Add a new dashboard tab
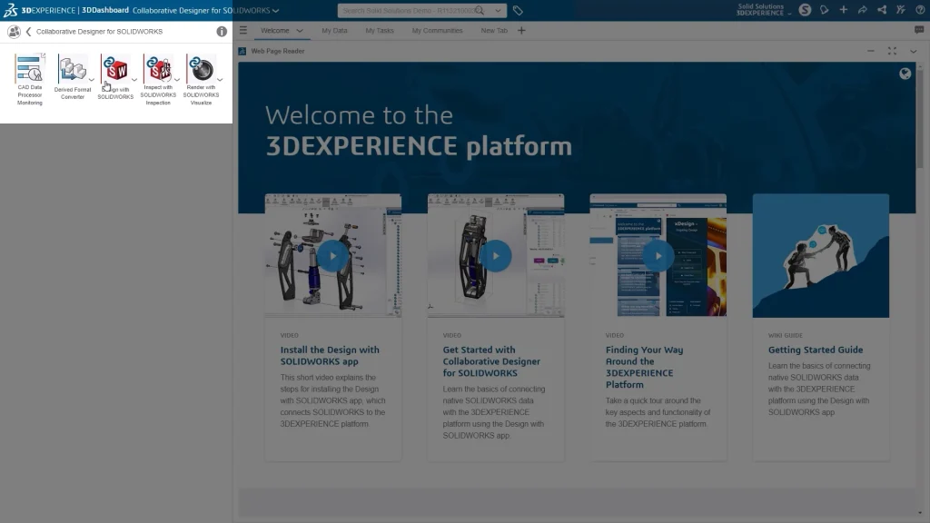The height and width of the screenshot is (523, 930). (x=521, y=31)
